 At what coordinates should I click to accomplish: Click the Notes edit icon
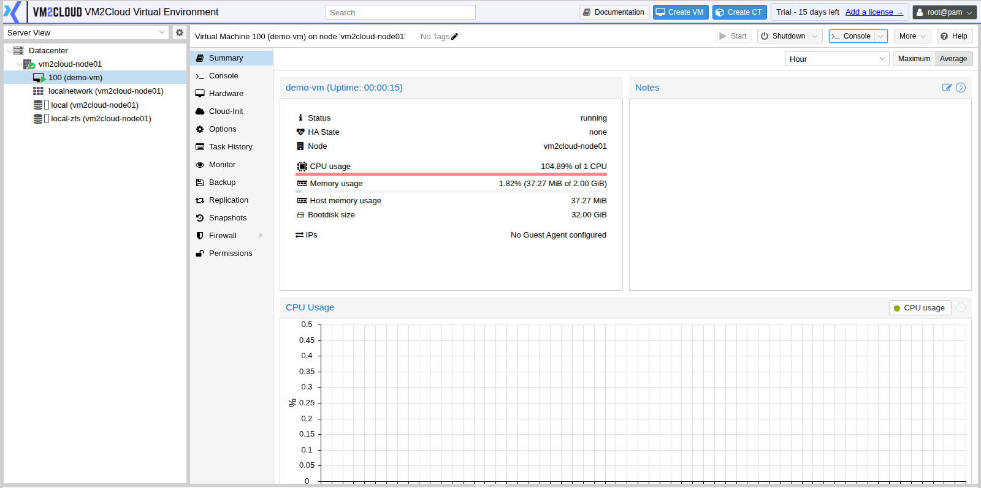(947, 88)
